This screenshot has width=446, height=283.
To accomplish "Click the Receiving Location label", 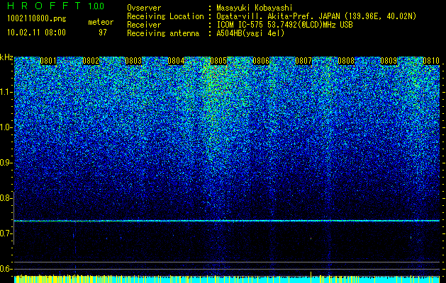I will (x=165, y=16).
